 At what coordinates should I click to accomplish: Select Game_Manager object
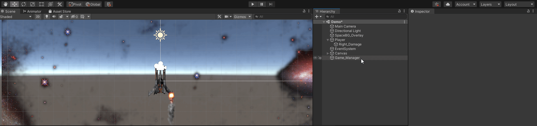[x=347, y=58]
